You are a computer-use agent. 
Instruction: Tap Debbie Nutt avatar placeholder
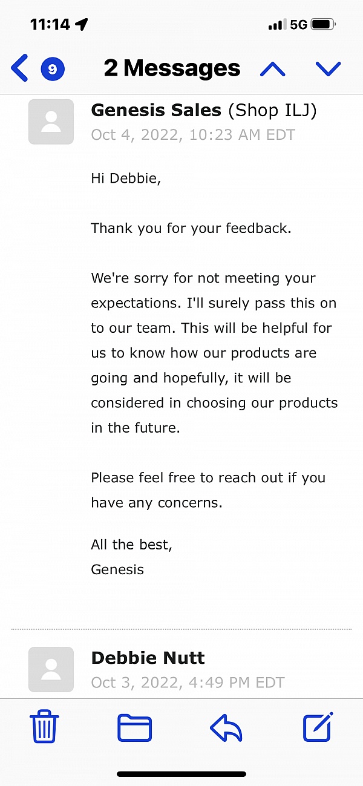coord(51,669)
